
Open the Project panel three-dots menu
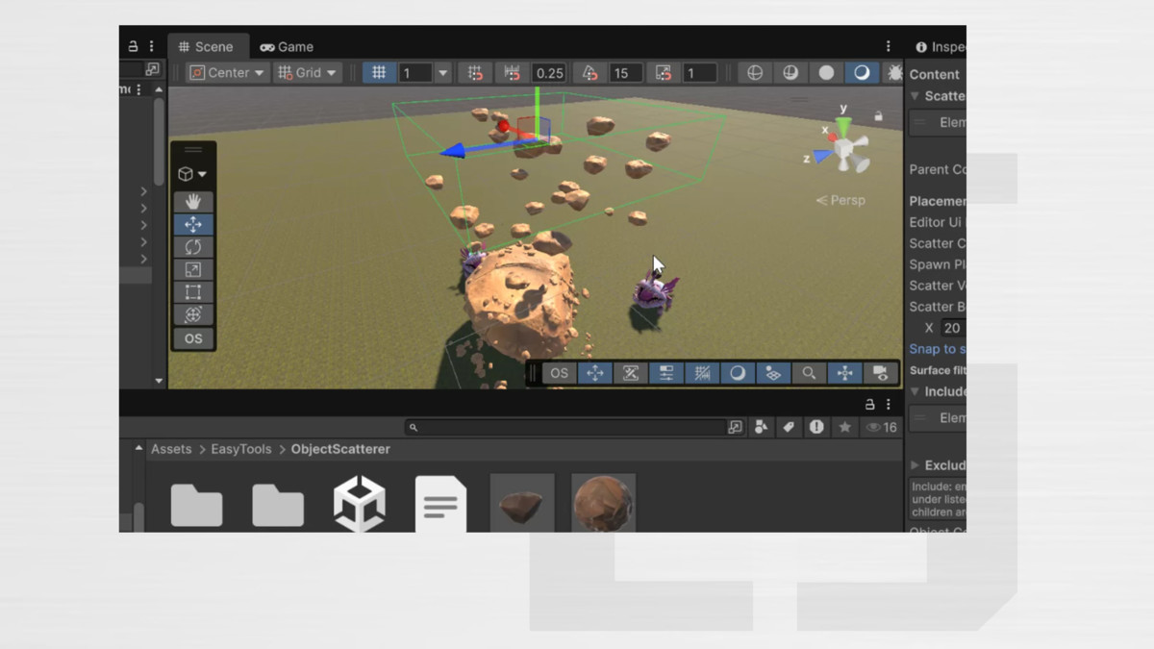tap(889, 404)
